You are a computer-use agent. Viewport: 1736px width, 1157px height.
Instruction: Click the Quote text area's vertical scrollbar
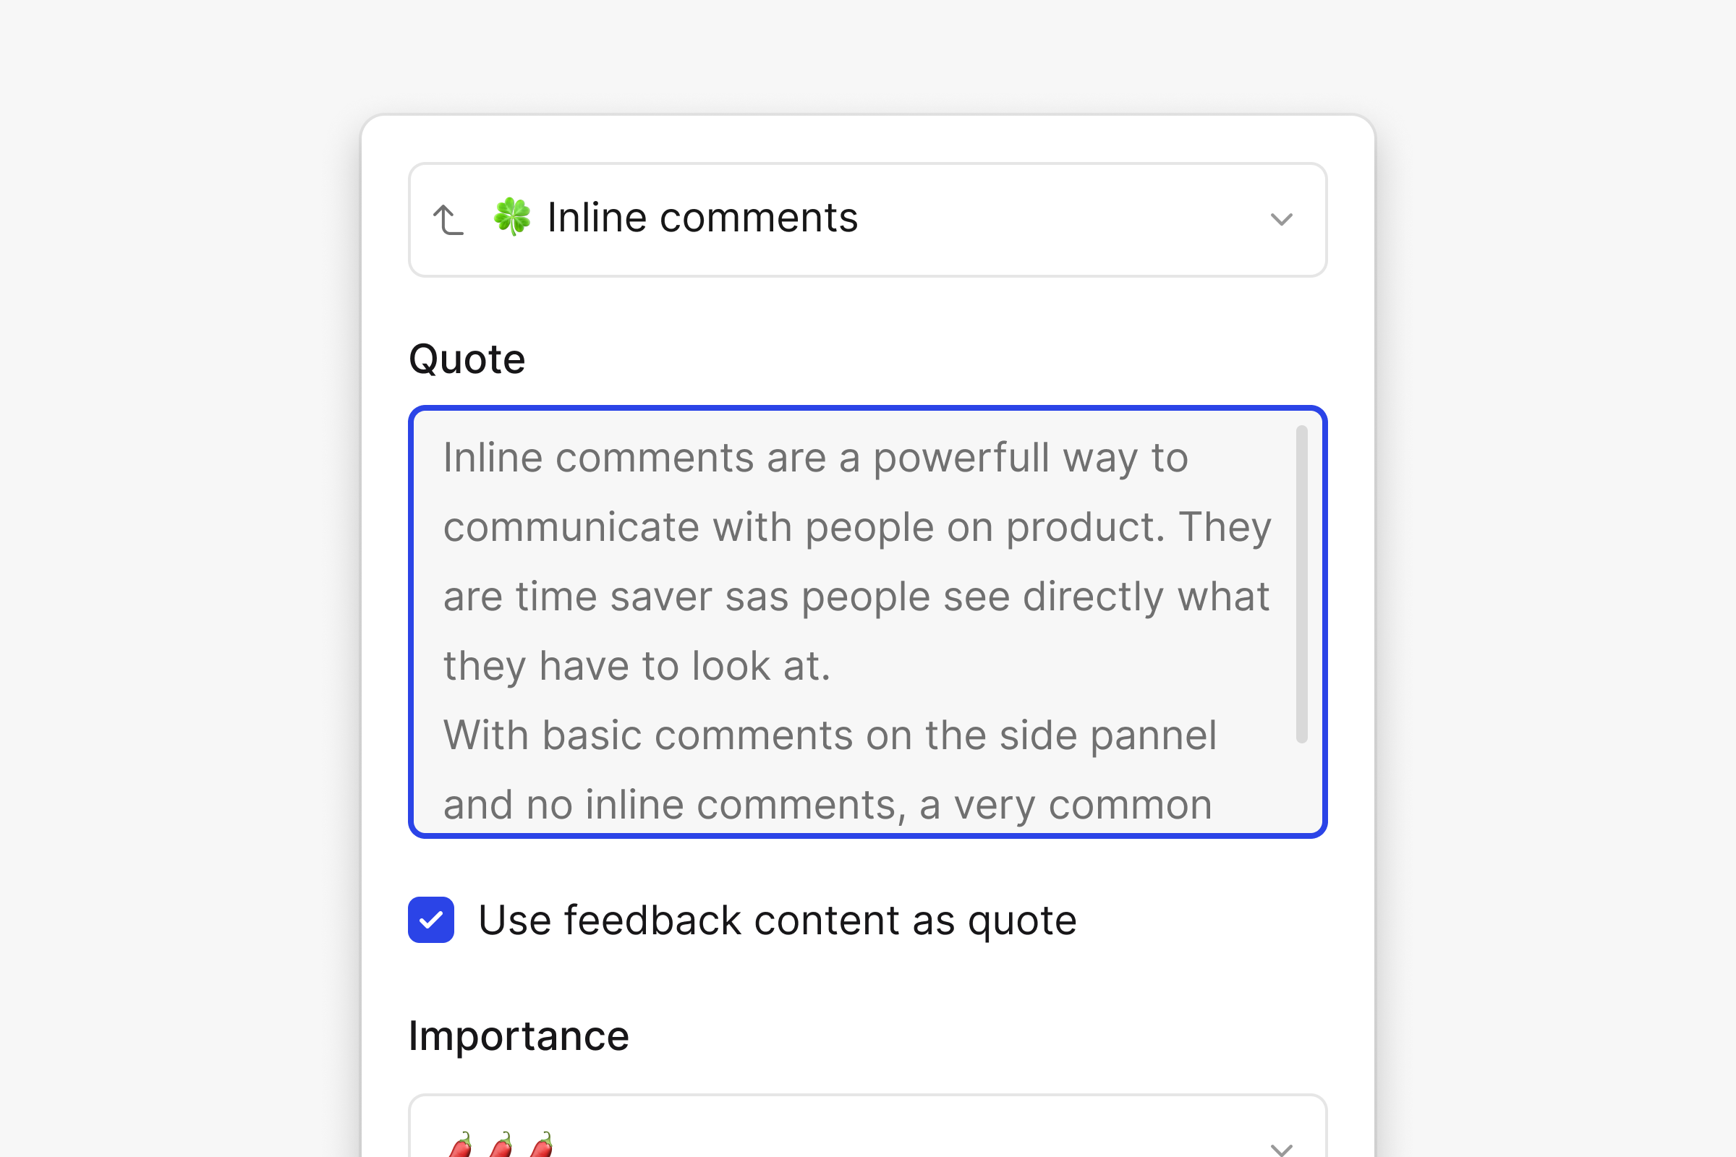pos(1301,584)
